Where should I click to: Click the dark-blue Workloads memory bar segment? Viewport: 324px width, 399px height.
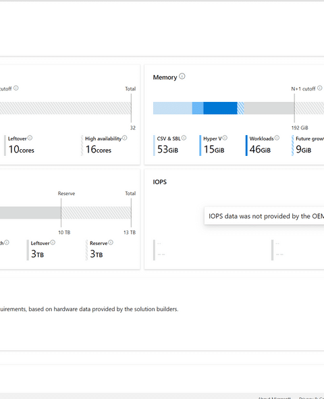pyautogui.click(x=221, y=108)
